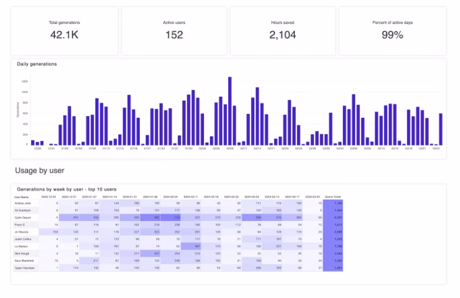Click Sara Wakefield user name
460x298 pixels.
pos(23,261)
